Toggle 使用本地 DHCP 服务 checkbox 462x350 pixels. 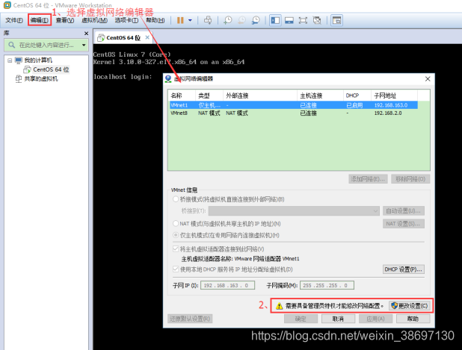coord(176,269)
